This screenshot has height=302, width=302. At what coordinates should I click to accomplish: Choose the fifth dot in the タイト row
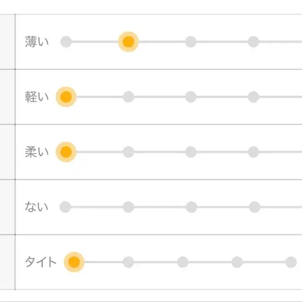(291, 262)
